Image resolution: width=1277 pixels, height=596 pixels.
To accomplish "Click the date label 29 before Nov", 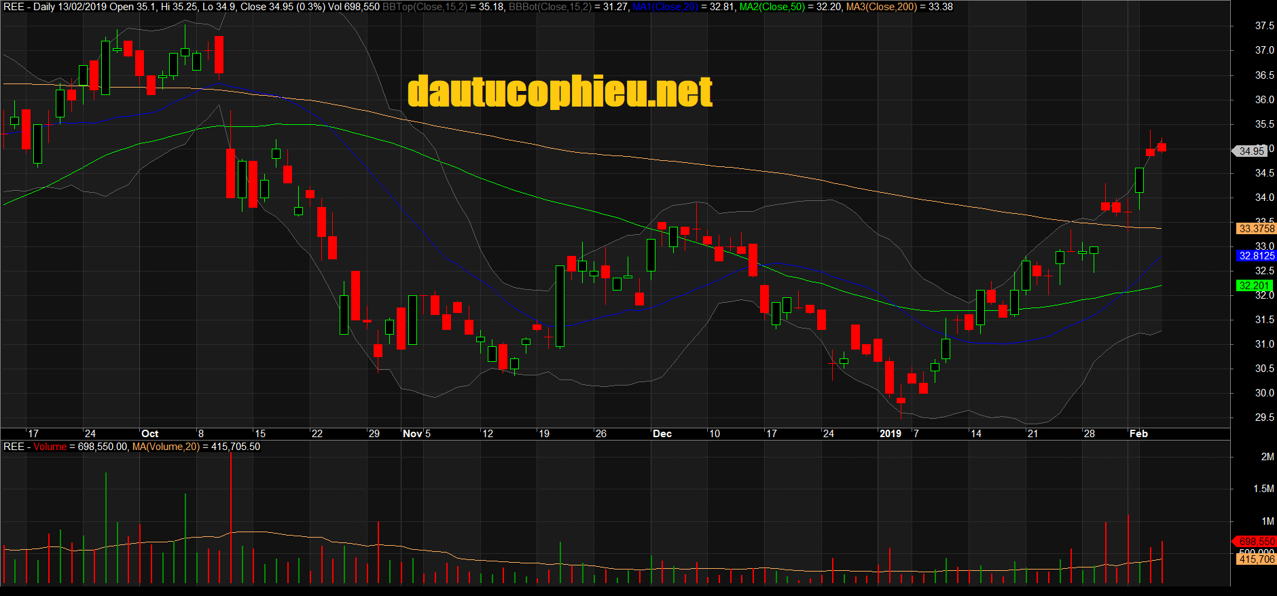I will (374, 434).
